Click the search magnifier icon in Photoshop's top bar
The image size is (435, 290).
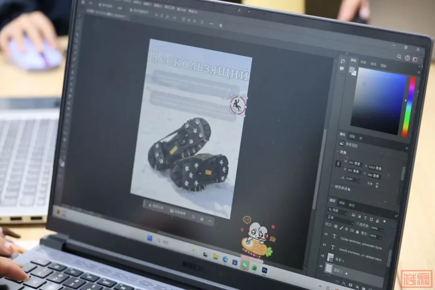pyautogui.click(x=399, y=57)
